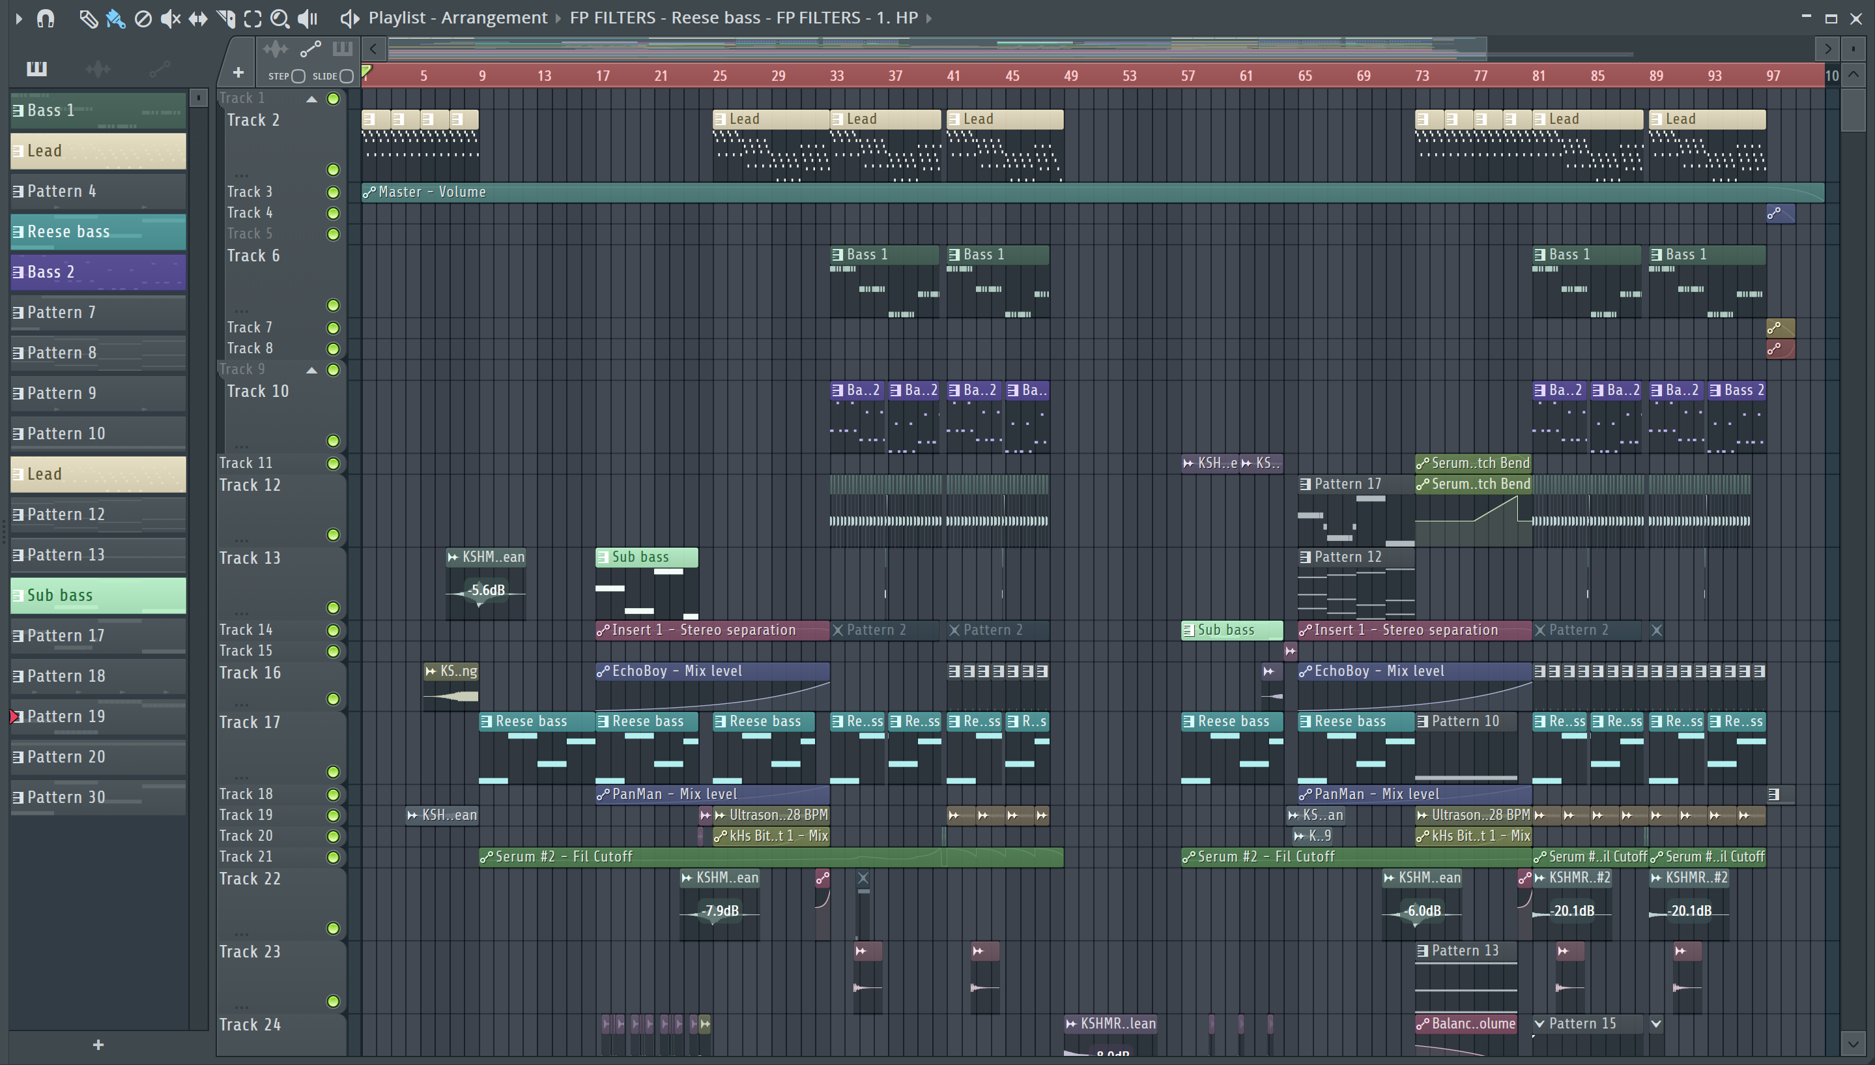Open the Pattern 15 clip dropdown arrow
The width and height of the screenshot is (1875, 1065).
tap(1539, 1024)
